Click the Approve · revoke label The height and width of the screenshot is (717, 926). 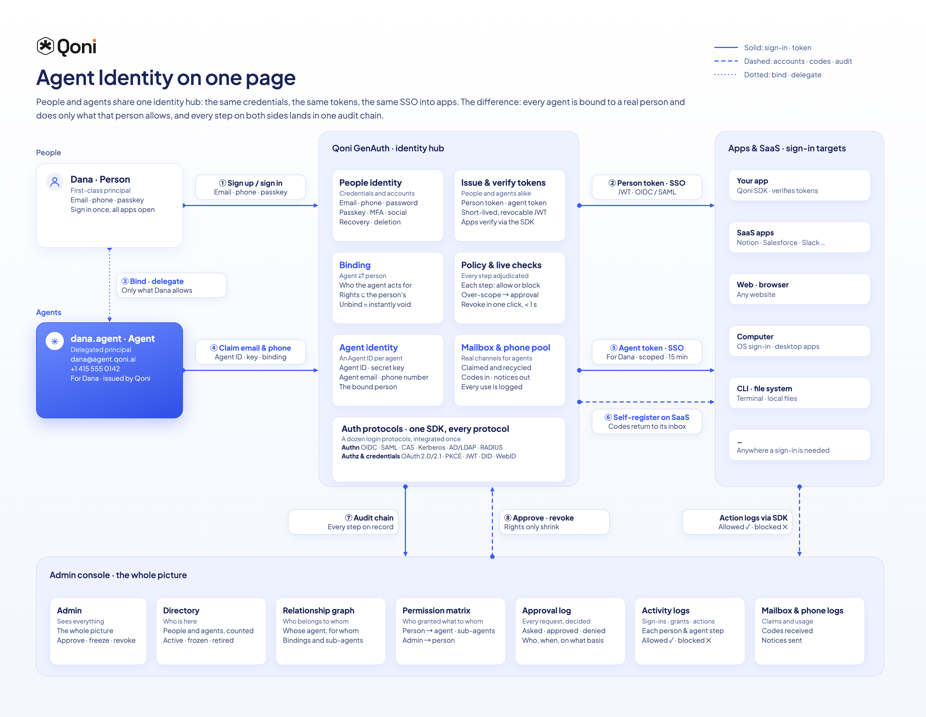[x=554, y=522]
